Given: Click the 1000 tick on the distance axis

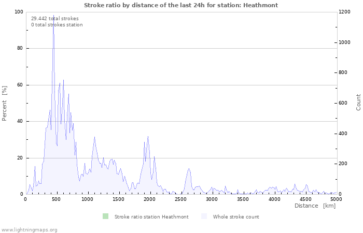Looking at the screenshot, I should tap(88, 199).
